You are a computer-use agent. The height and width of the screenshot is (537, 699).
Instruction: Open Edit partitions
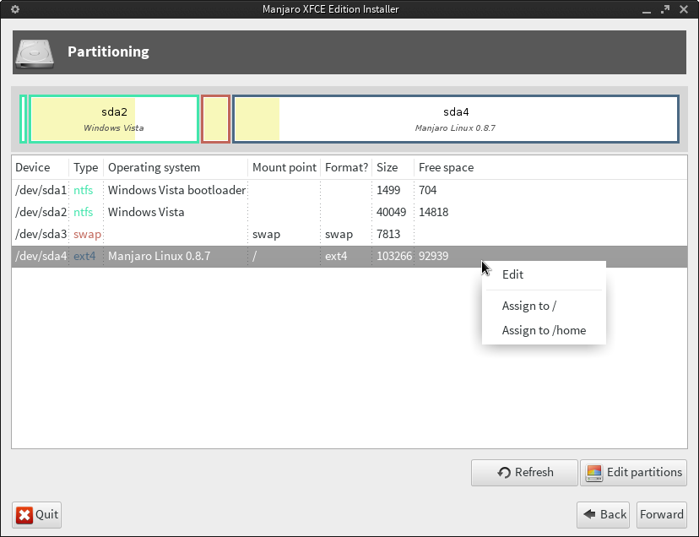point(633,472)
